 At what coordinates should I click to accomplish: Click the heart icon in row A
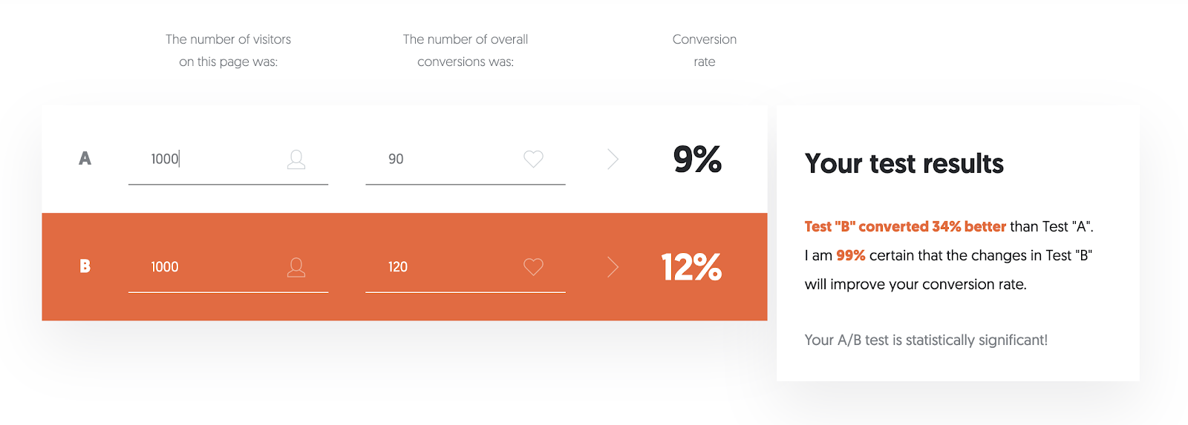(x=533, y=159)
